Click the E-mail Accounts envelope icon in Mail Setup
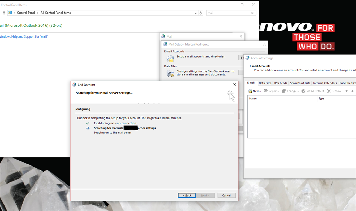 coord(170,59)
